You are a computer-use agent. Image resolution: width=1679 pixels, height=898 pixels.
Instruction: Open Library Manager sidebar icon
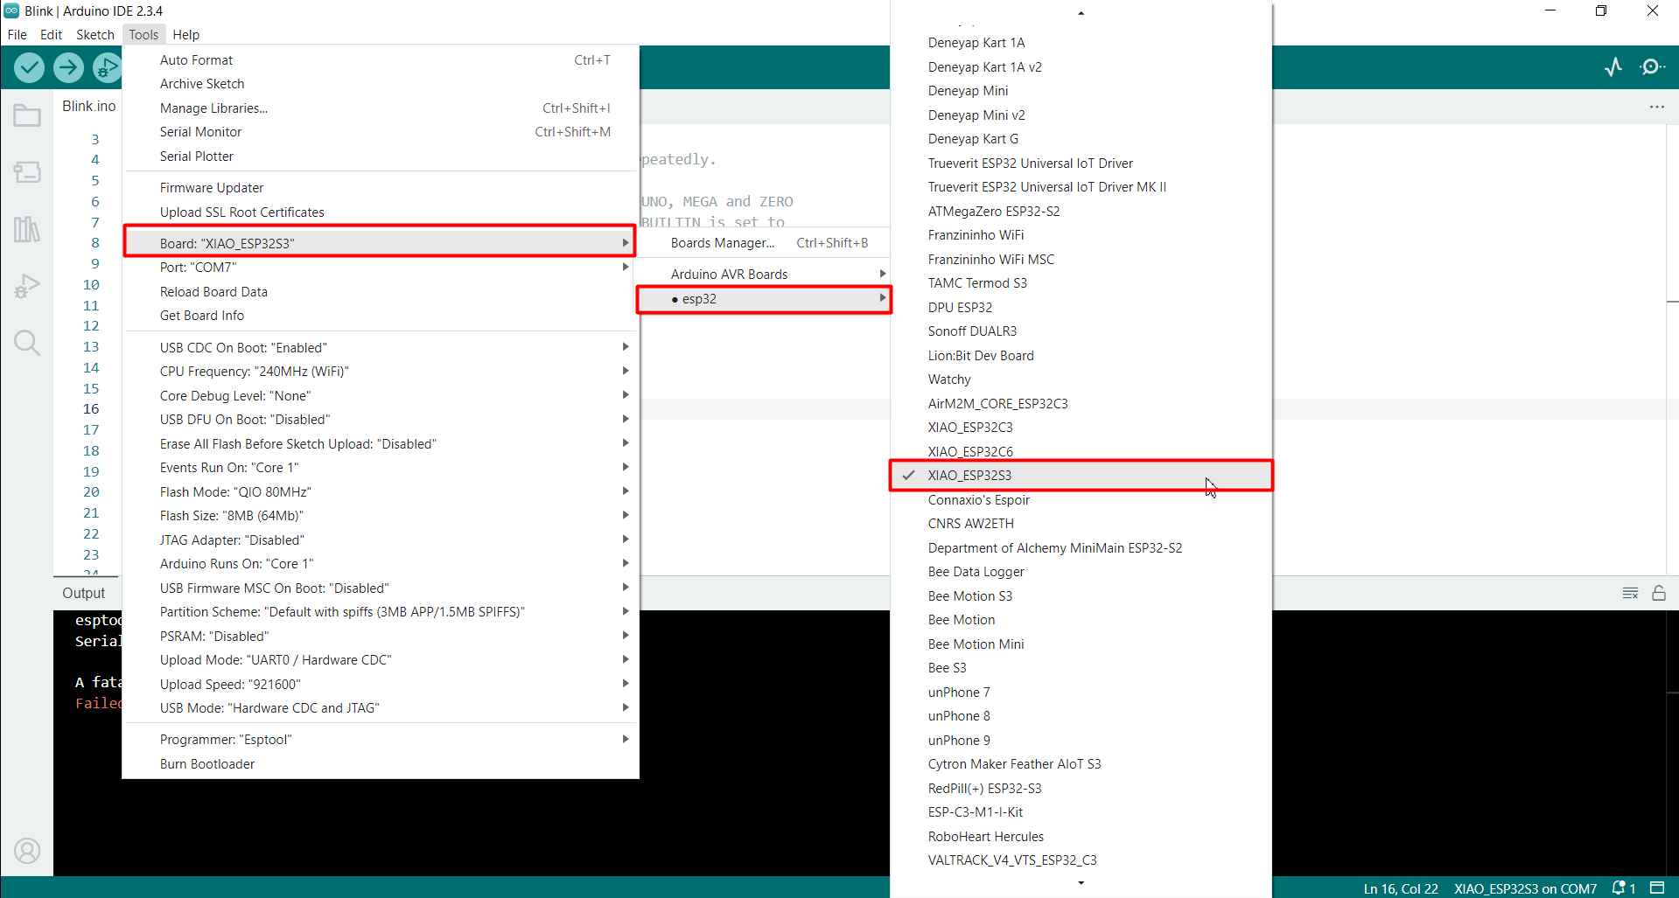[27, 229]
